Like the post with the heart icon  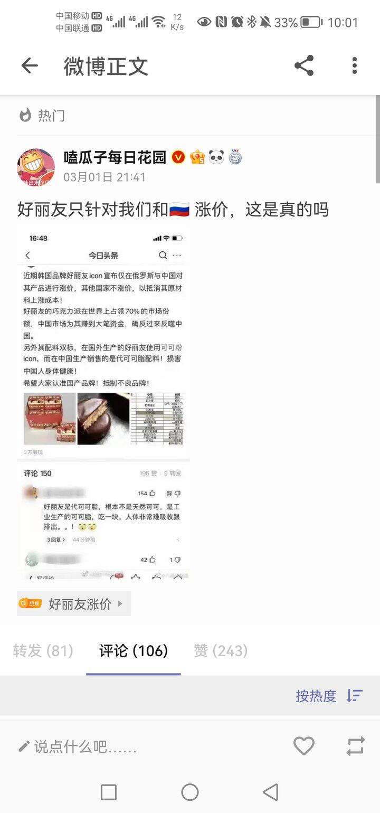(x=304, y=746)
